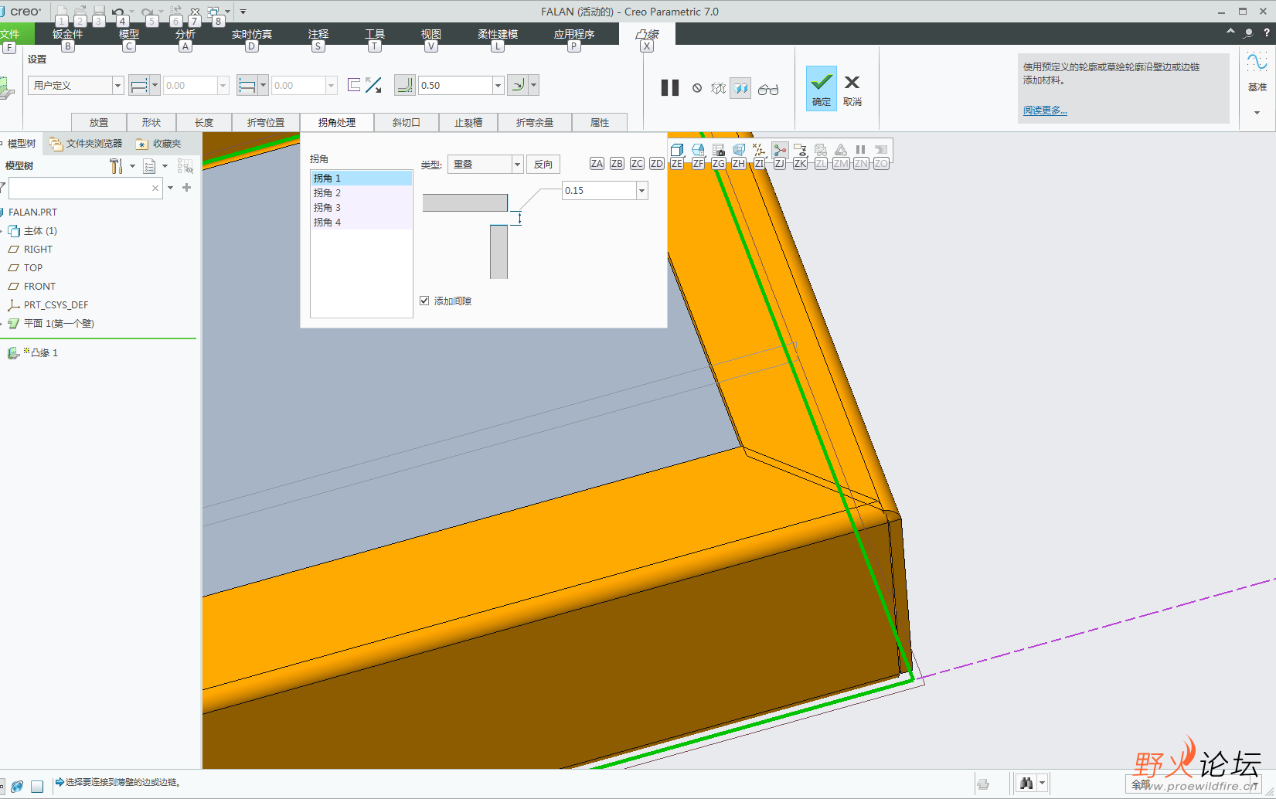Switch to the 文件夹浏览器 tab
Image resolution: width=1276 pixels, height=799 pixels.
click(86, 143)
